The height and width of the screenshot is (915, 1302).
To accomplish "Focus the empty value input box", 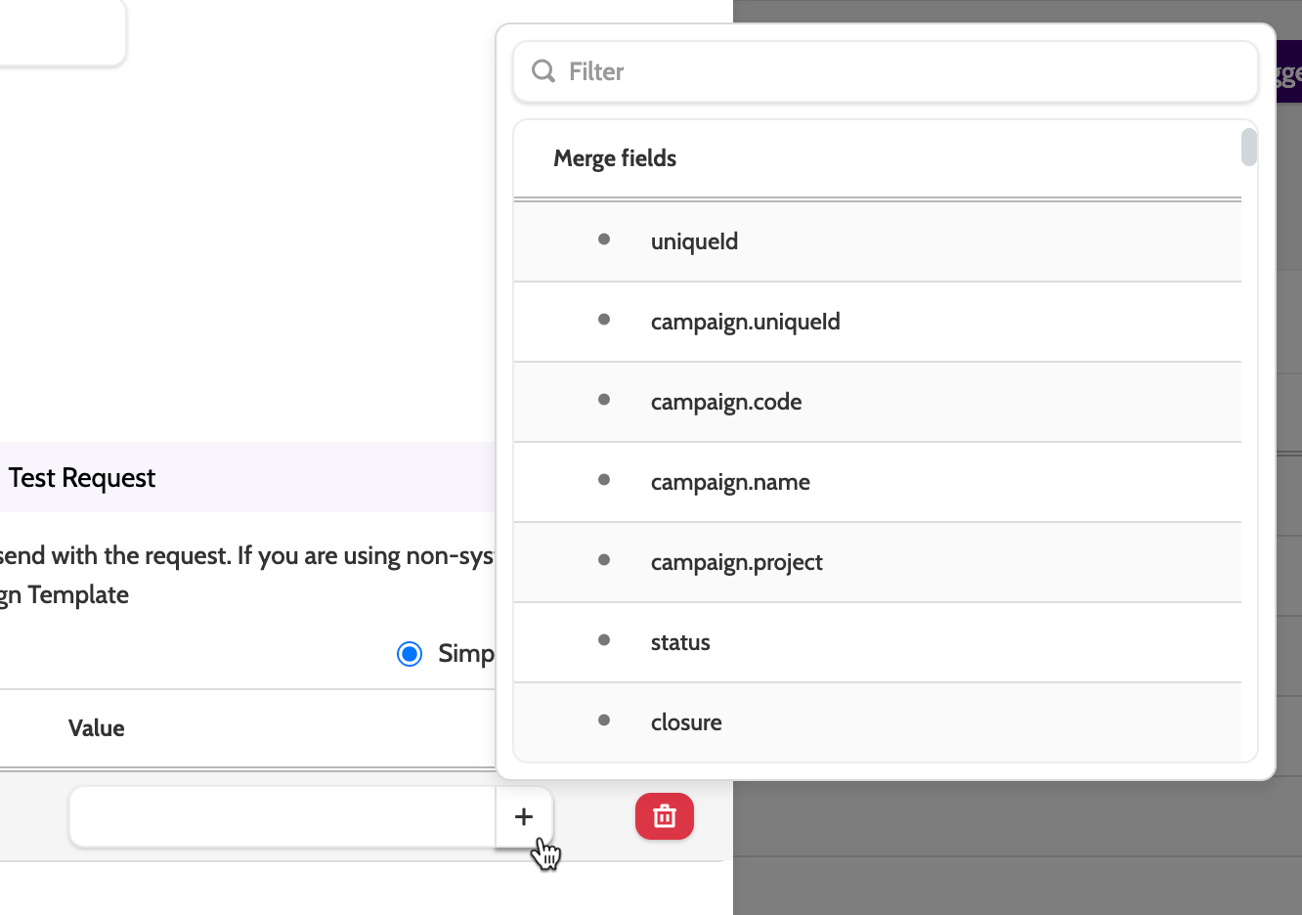I will 282,816.
